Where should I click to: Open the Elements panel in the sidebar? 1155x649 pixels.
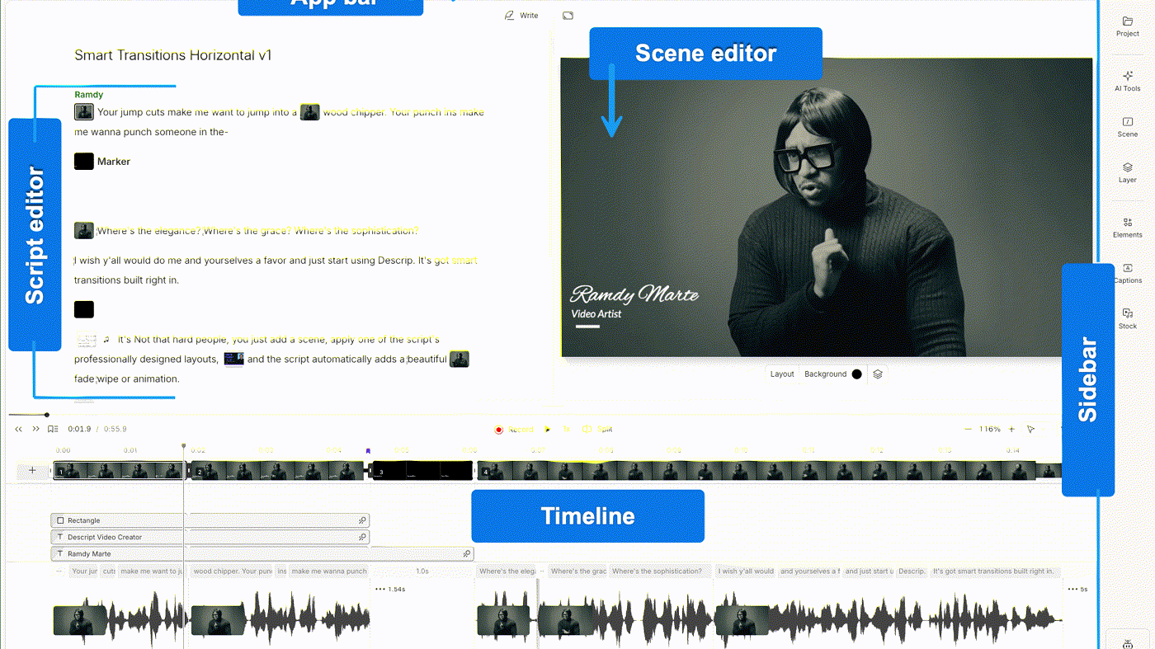click(1127, 228)
